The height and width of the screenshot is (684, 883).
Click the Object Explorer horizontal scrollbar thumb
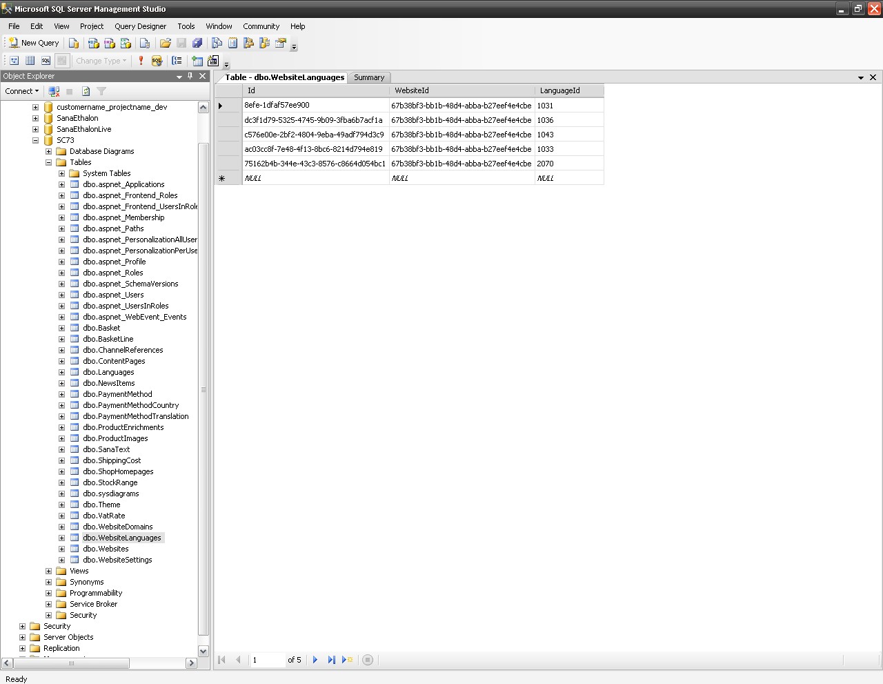71,663
